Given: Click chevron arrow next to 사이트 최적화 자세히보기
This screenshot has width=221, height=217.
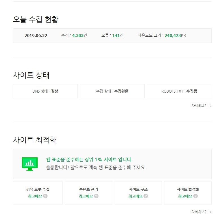Looking at the screenshot, I should [211, 212].
